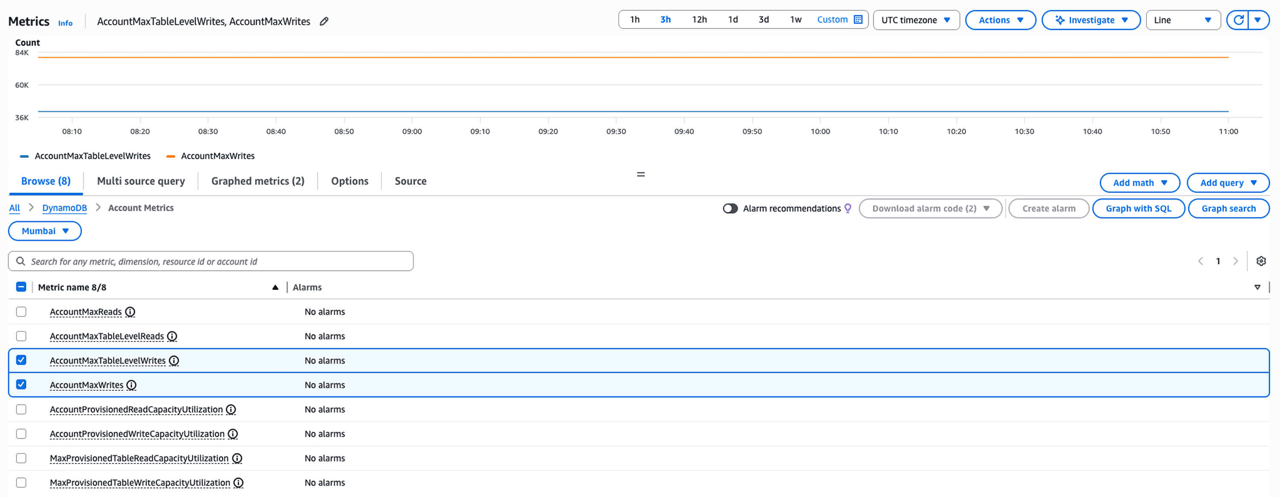Navigate to DynamoDB breadcrumb link

click(x=64, y=208)
